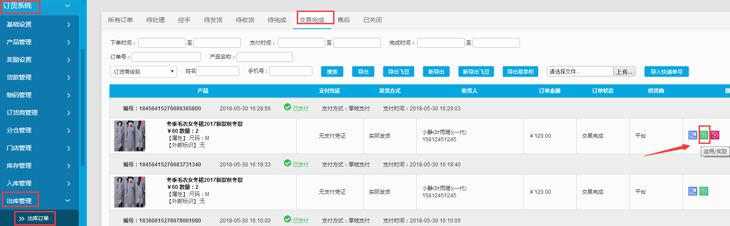
Task: Focus the 产品名称 input field
Action: coord(264,57)
